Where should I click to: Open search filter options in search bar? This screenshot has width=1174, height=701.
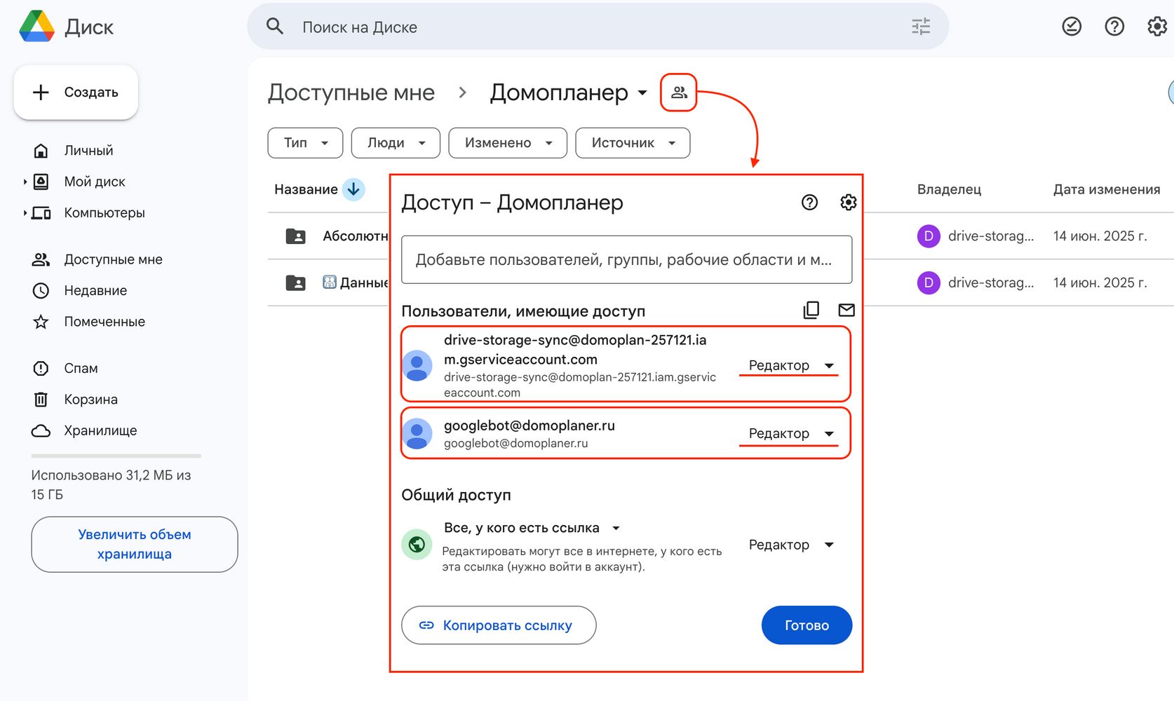(920, 27)
